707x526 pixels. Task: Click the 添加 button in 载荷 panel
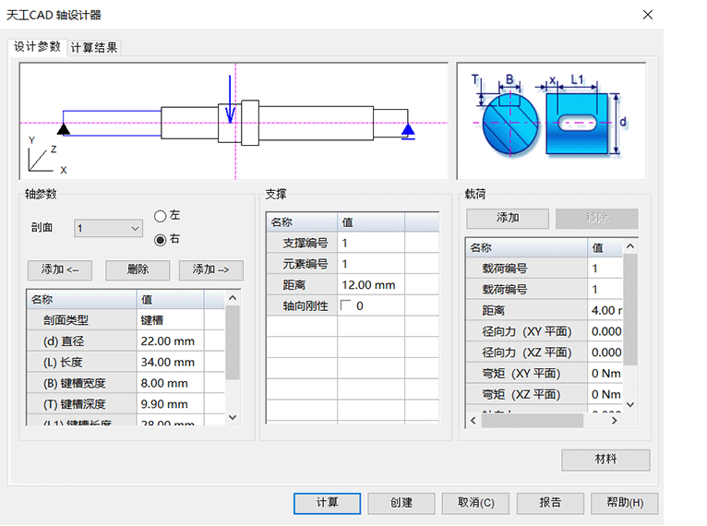(508, 218)
